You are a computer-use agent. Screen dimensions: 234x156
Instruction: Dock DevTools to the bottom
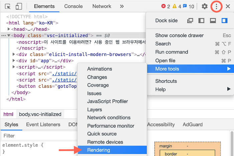[x=213, y=21]
